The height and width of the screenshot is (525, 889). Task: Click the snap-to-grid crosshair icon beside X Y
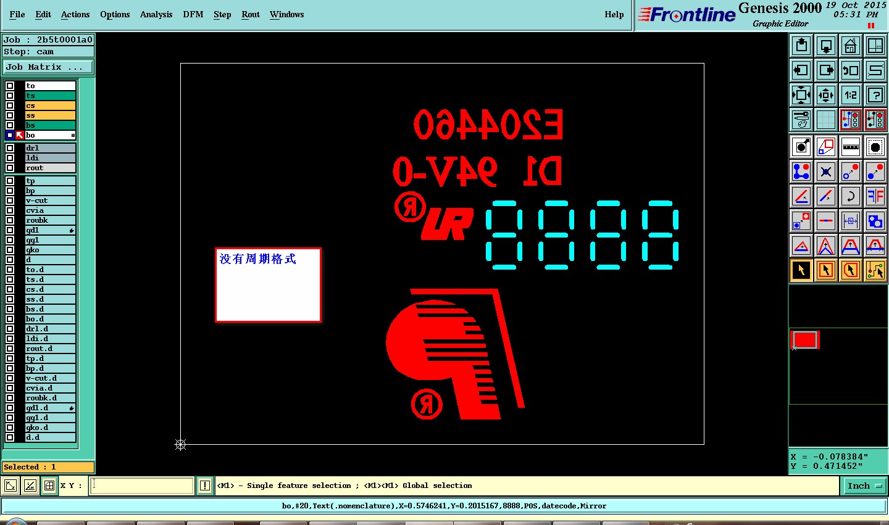coord(49,486)
